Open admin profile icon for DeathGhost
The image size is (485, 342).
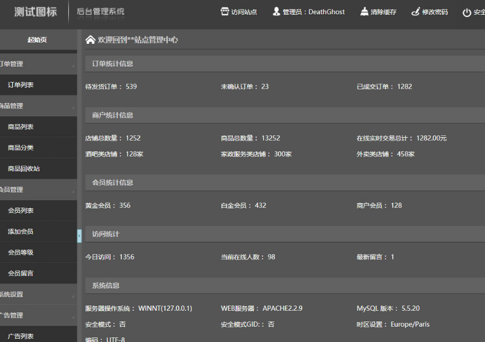coord(276,11)
